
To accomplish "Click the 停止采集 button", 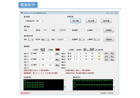I will 91,21.
